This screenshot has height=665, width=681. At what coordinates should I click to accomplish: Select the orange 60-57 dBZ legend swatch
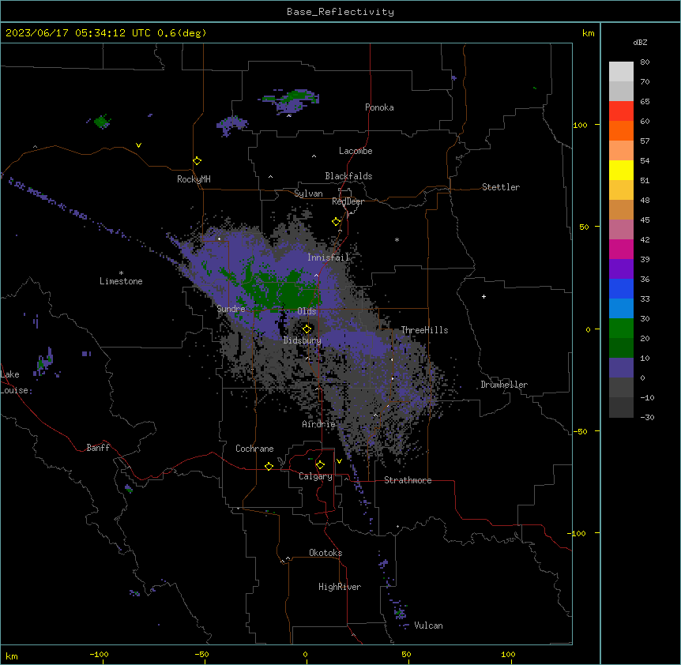(x=621, y=130)
